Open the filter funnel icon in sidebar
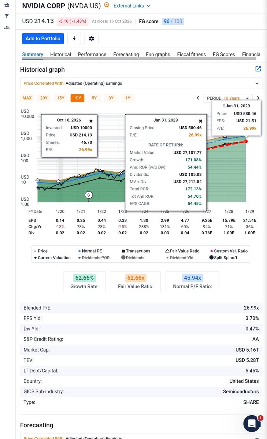 [7, 16]
